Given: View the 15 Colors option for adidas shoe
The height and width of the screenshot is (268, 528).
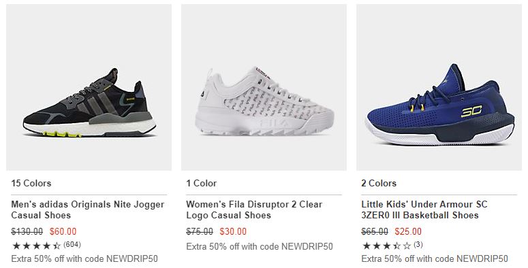Looking at the screenshot, I should (31, 183).
